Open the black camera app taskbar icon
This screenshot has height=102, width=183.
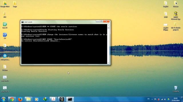[x=62, y=99]
